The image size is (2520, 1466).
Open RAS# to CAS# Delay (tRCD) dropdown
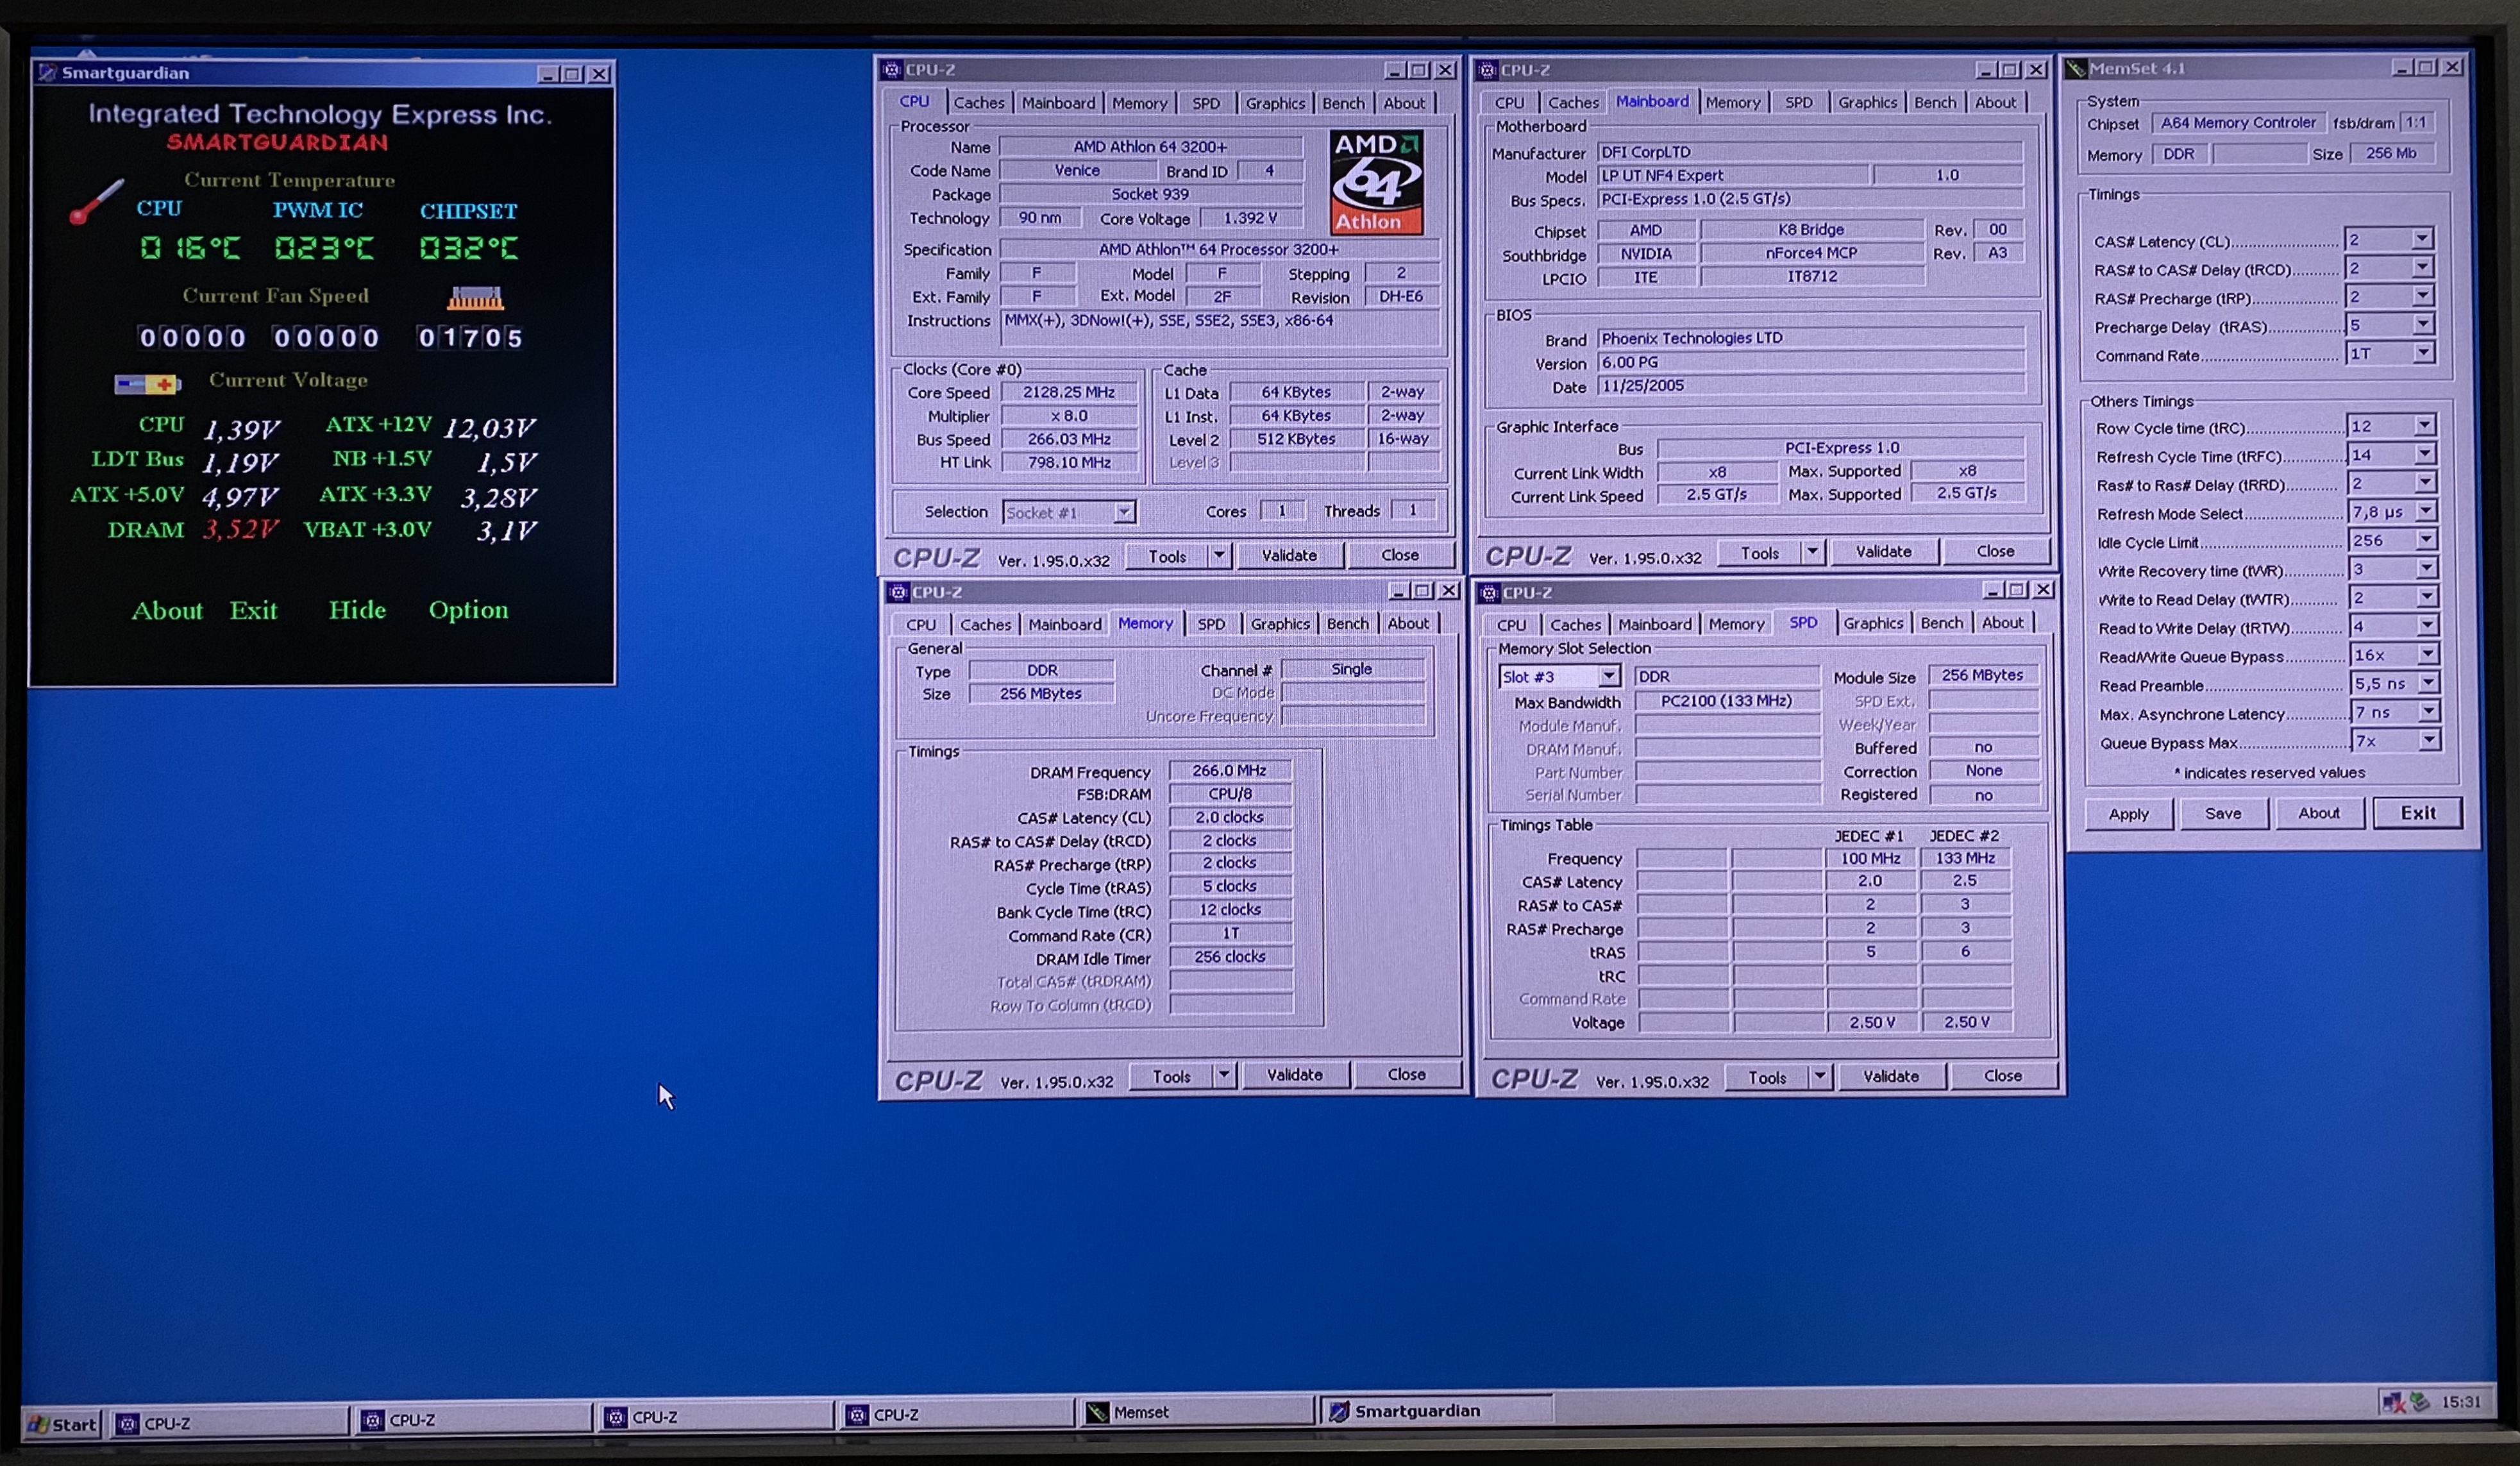2422,268
